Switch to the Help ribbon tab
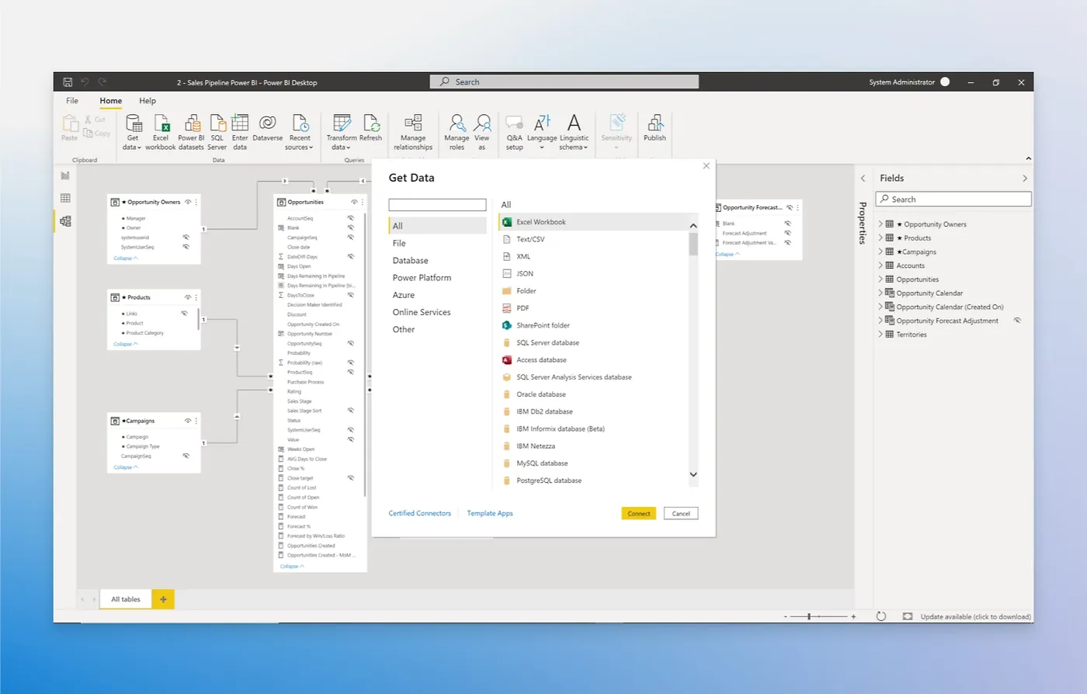1087x694 pixels. click(147, 100)
